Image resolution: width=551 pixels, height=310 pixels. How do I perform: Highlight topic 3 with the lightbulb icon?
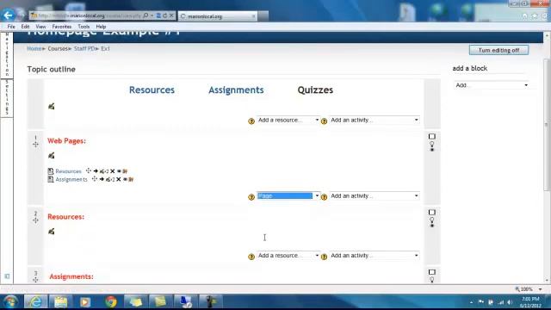(x=432, y=279)
